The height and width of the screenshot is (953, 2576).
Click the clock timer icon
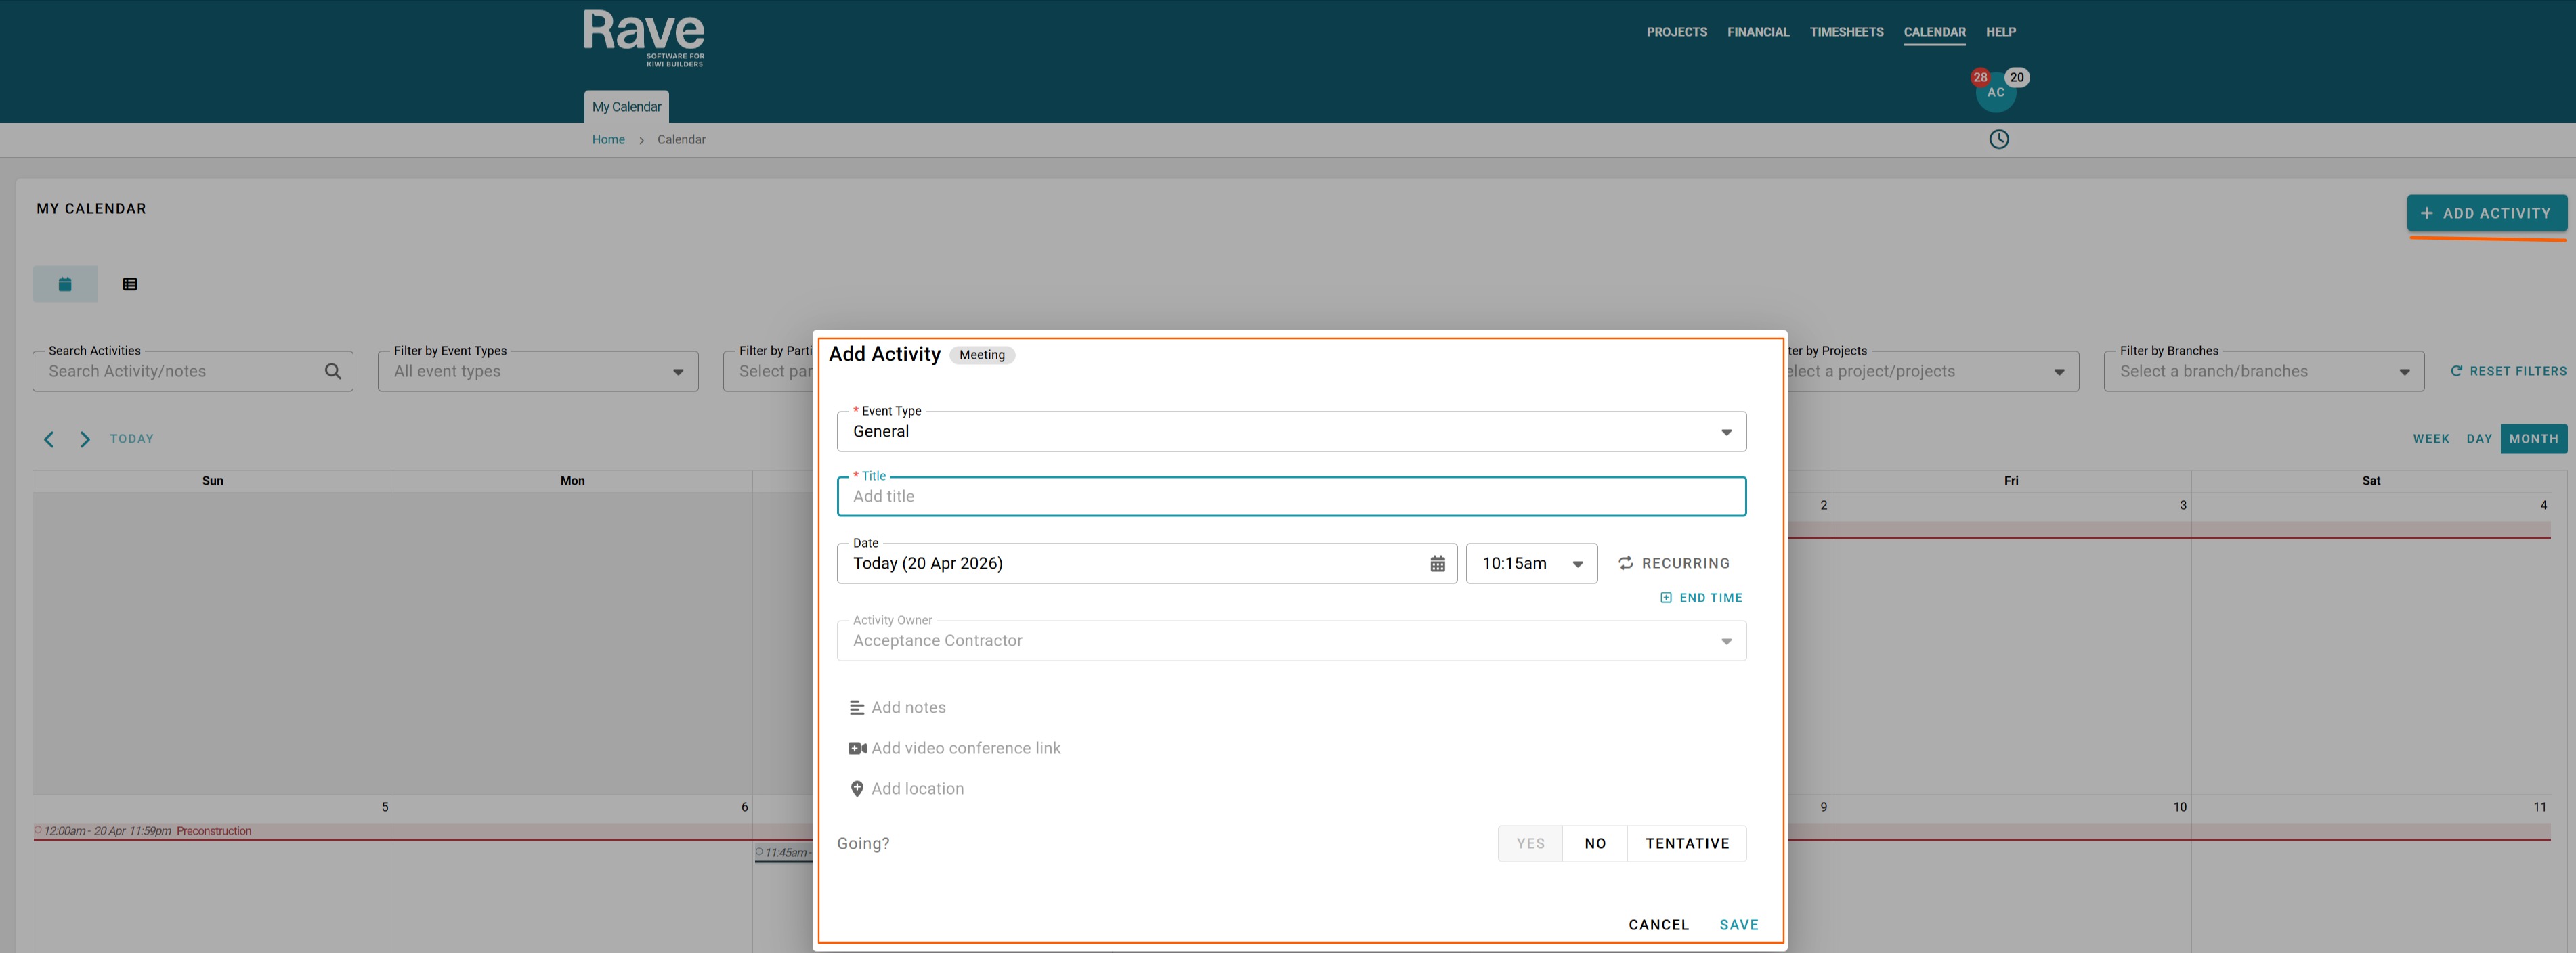click(1998, 140)
